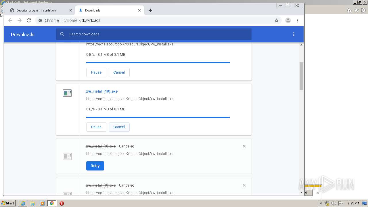368x207 pixels.
Task: Open Internet Explorer's Tools gear
Action: (363, 10)
